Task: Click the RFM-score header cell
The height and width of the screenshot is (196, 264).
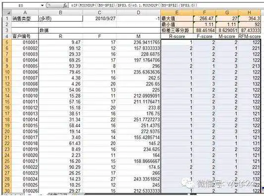Action: point(249,36)
